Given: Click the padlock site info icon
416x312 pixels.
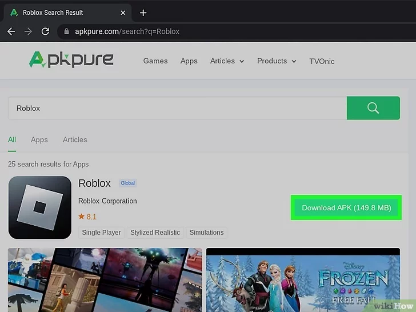Looking at the screenshot, I should tap(67, 31).
